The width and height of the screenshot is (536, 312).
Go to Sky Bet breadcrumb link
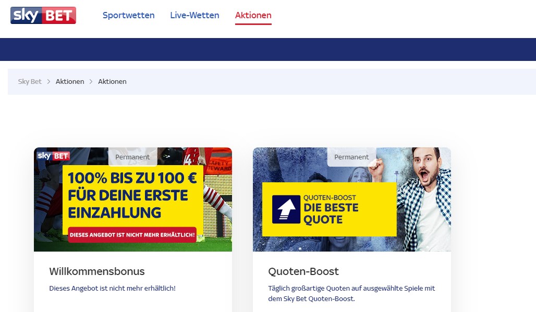coord(30,82)
